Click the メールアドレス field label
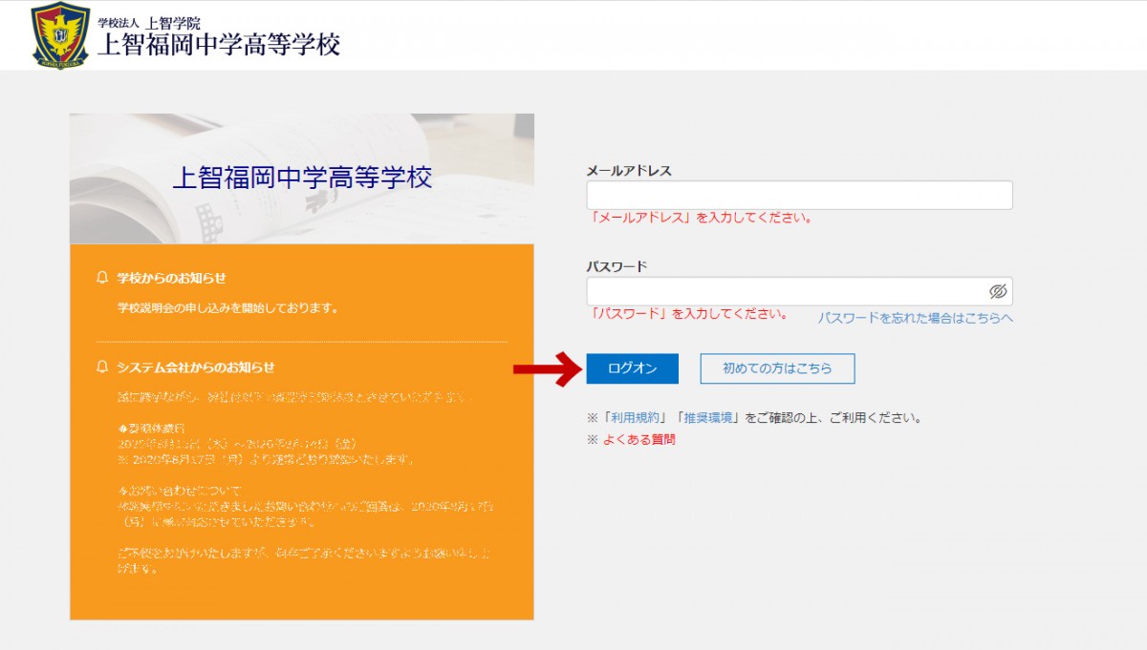 pyautogui.click(x=629, y=171)
